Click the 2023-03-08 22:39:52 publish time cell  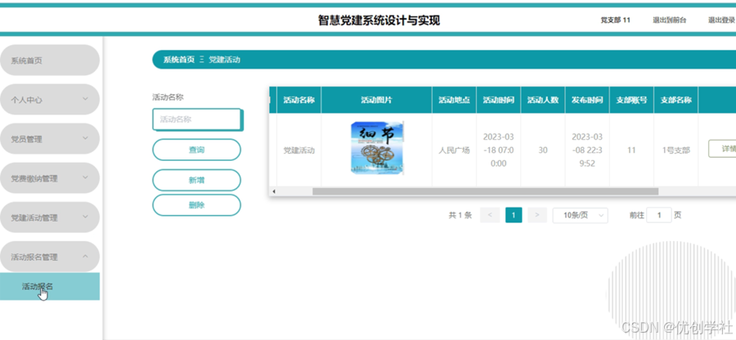click(587, 150)
